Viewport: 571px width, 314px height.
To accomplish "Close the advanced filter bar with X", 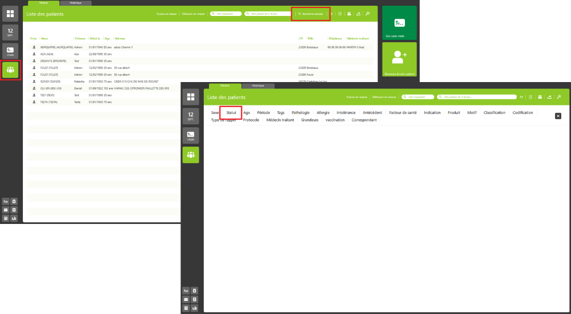I will (x=558, y=116).
